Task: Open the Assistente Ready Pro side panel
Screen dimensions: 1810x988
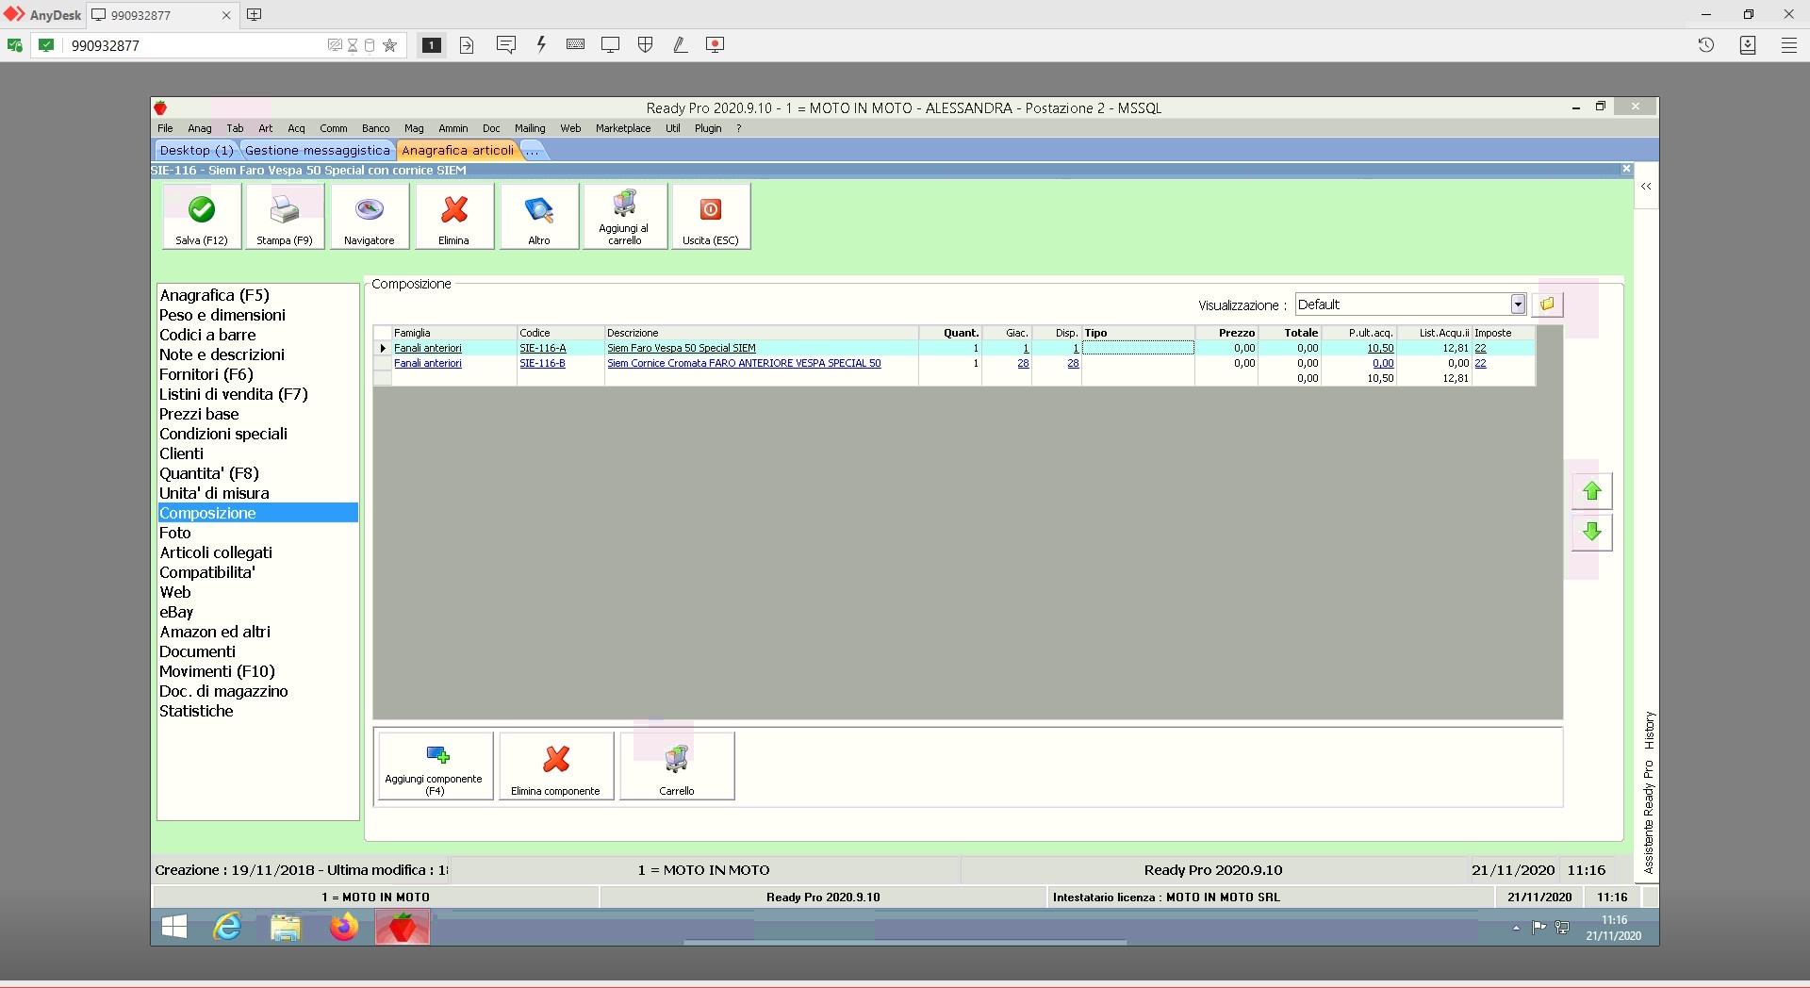Action: click(1648, 816)
